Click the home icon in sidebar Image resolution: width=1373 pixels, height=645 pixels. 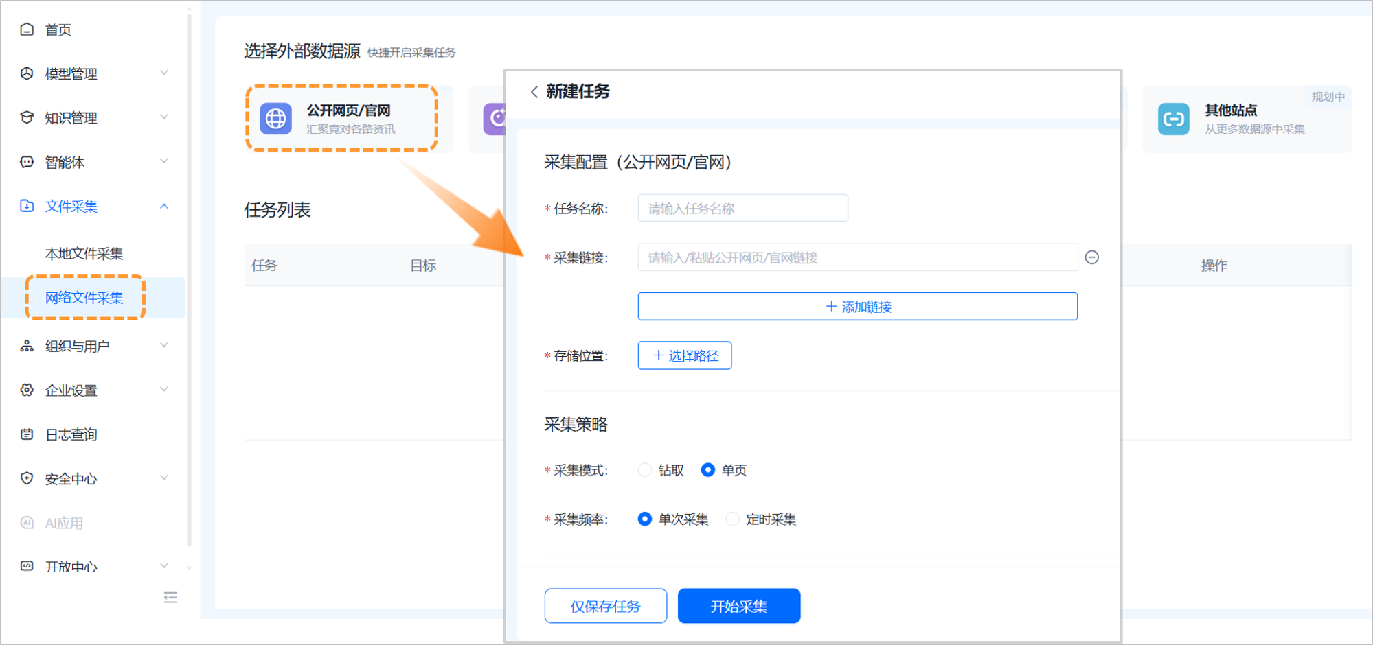(27, 30)
